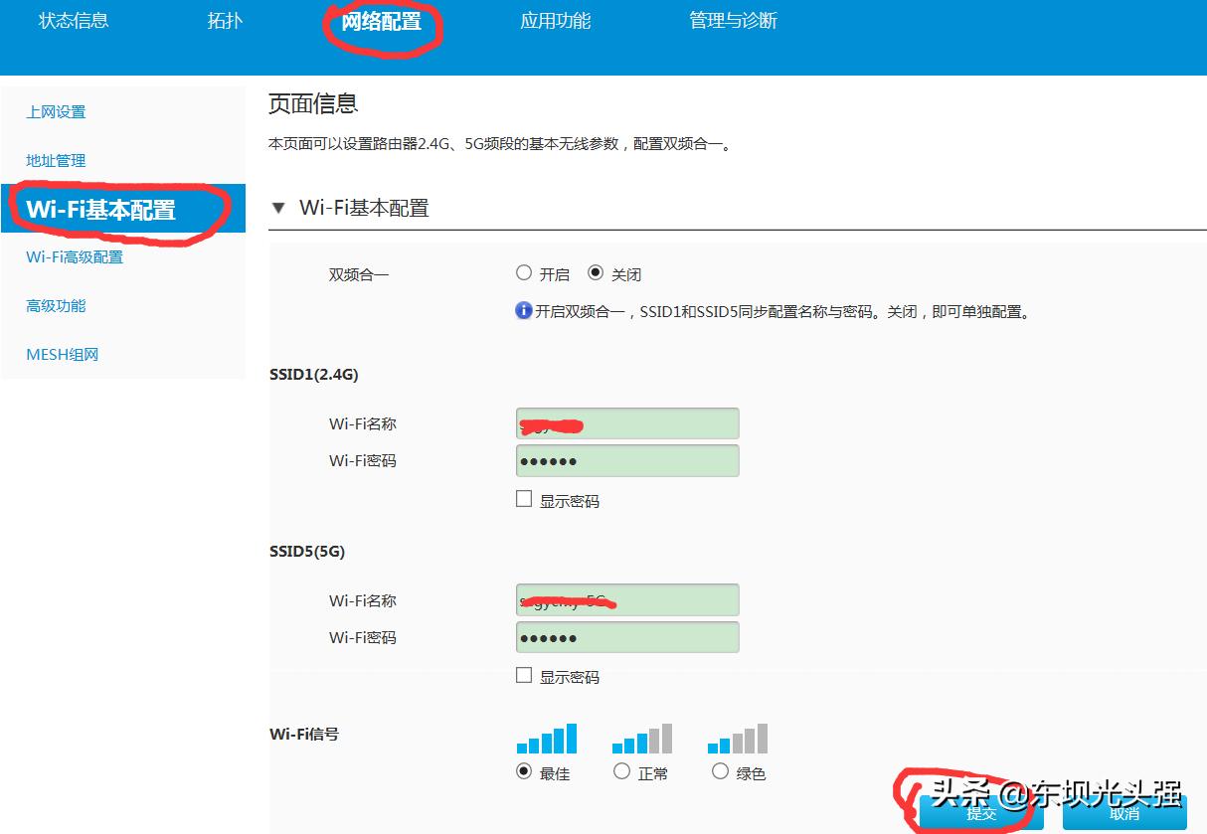This screenshot has height=834, width=1207.
Task: Open the 上网设置 sidebar entry
Action: click(x=55, y=112)
